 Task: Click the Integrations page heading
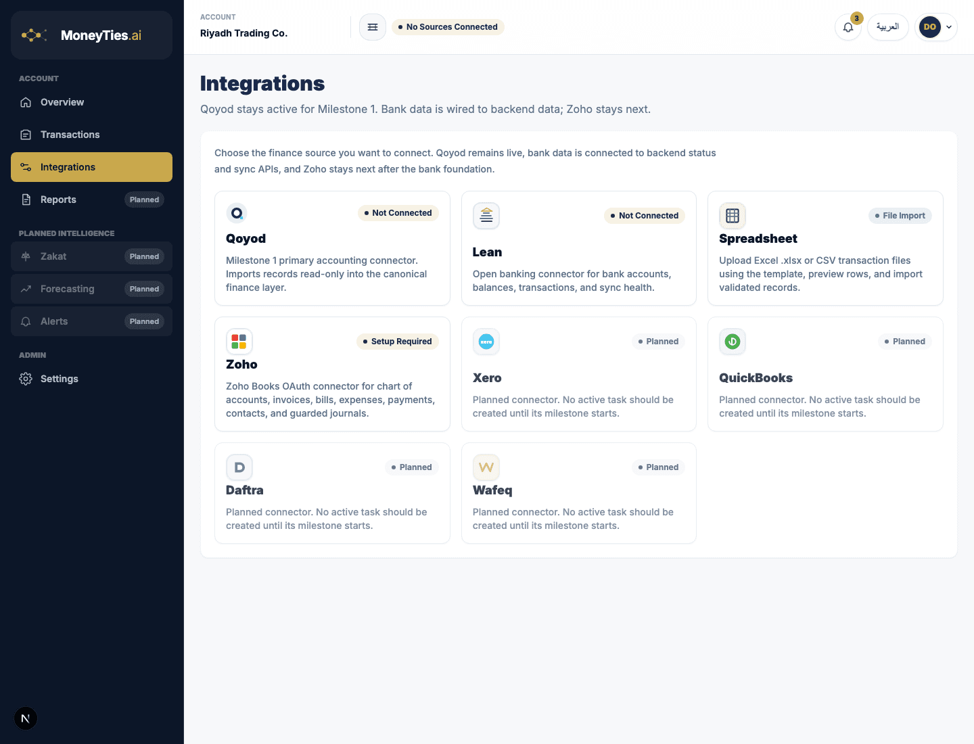[262, 83]
